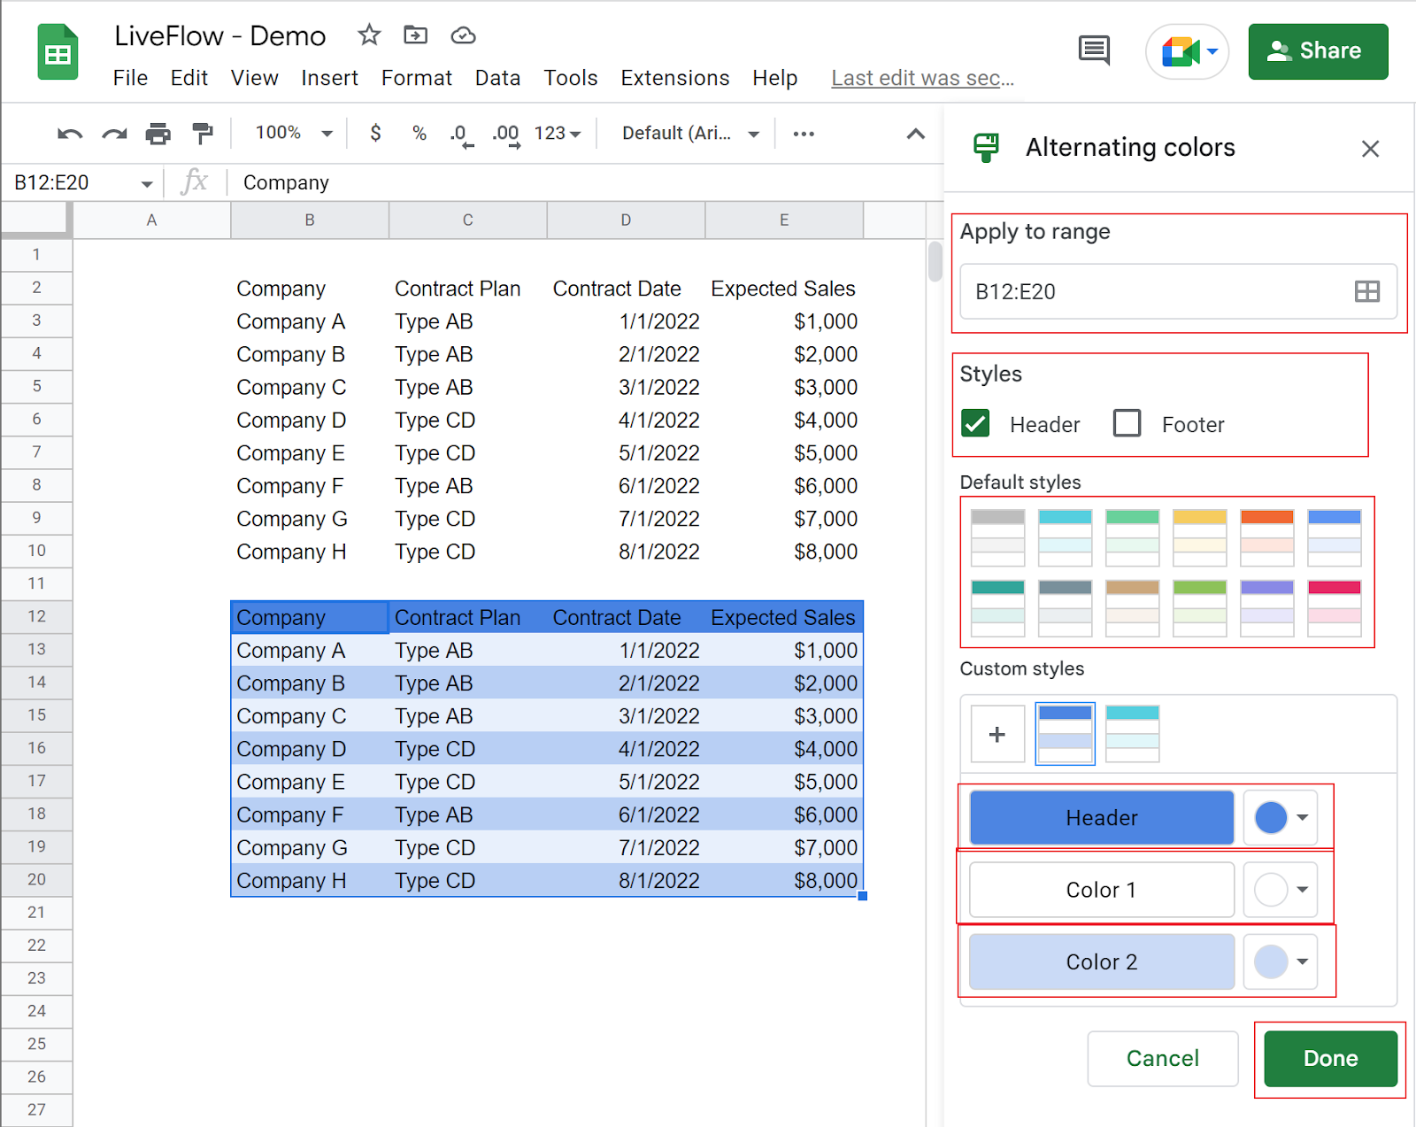Open comment history via the comments icon
This screenshot has width=1416, height=1127.
coord(1094,50)
